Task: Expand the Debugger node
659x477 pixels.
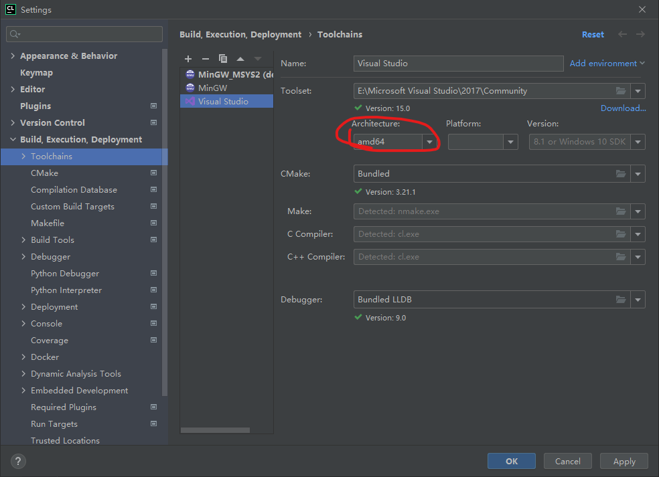Action: tap(23, 256)
